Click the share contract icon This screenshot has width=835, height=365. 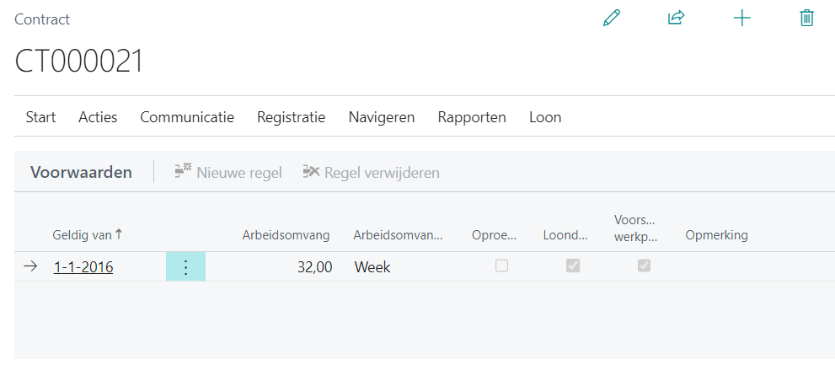(676, 18)
